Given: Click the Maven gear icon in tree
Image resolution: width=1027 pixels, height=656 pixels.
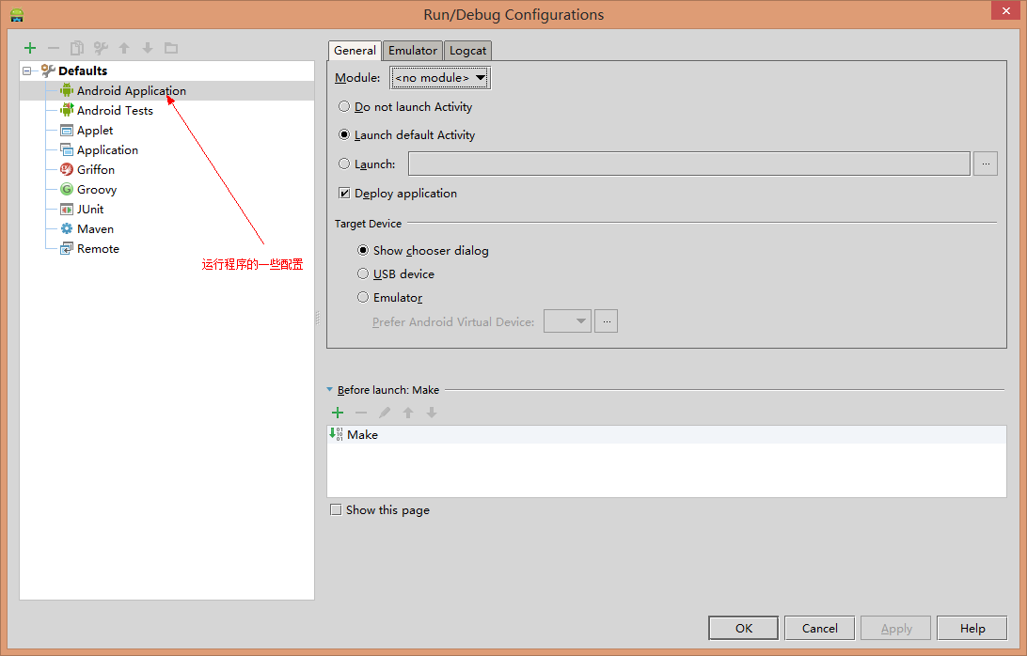Looking at the screenshot, I should click(67, 228).
